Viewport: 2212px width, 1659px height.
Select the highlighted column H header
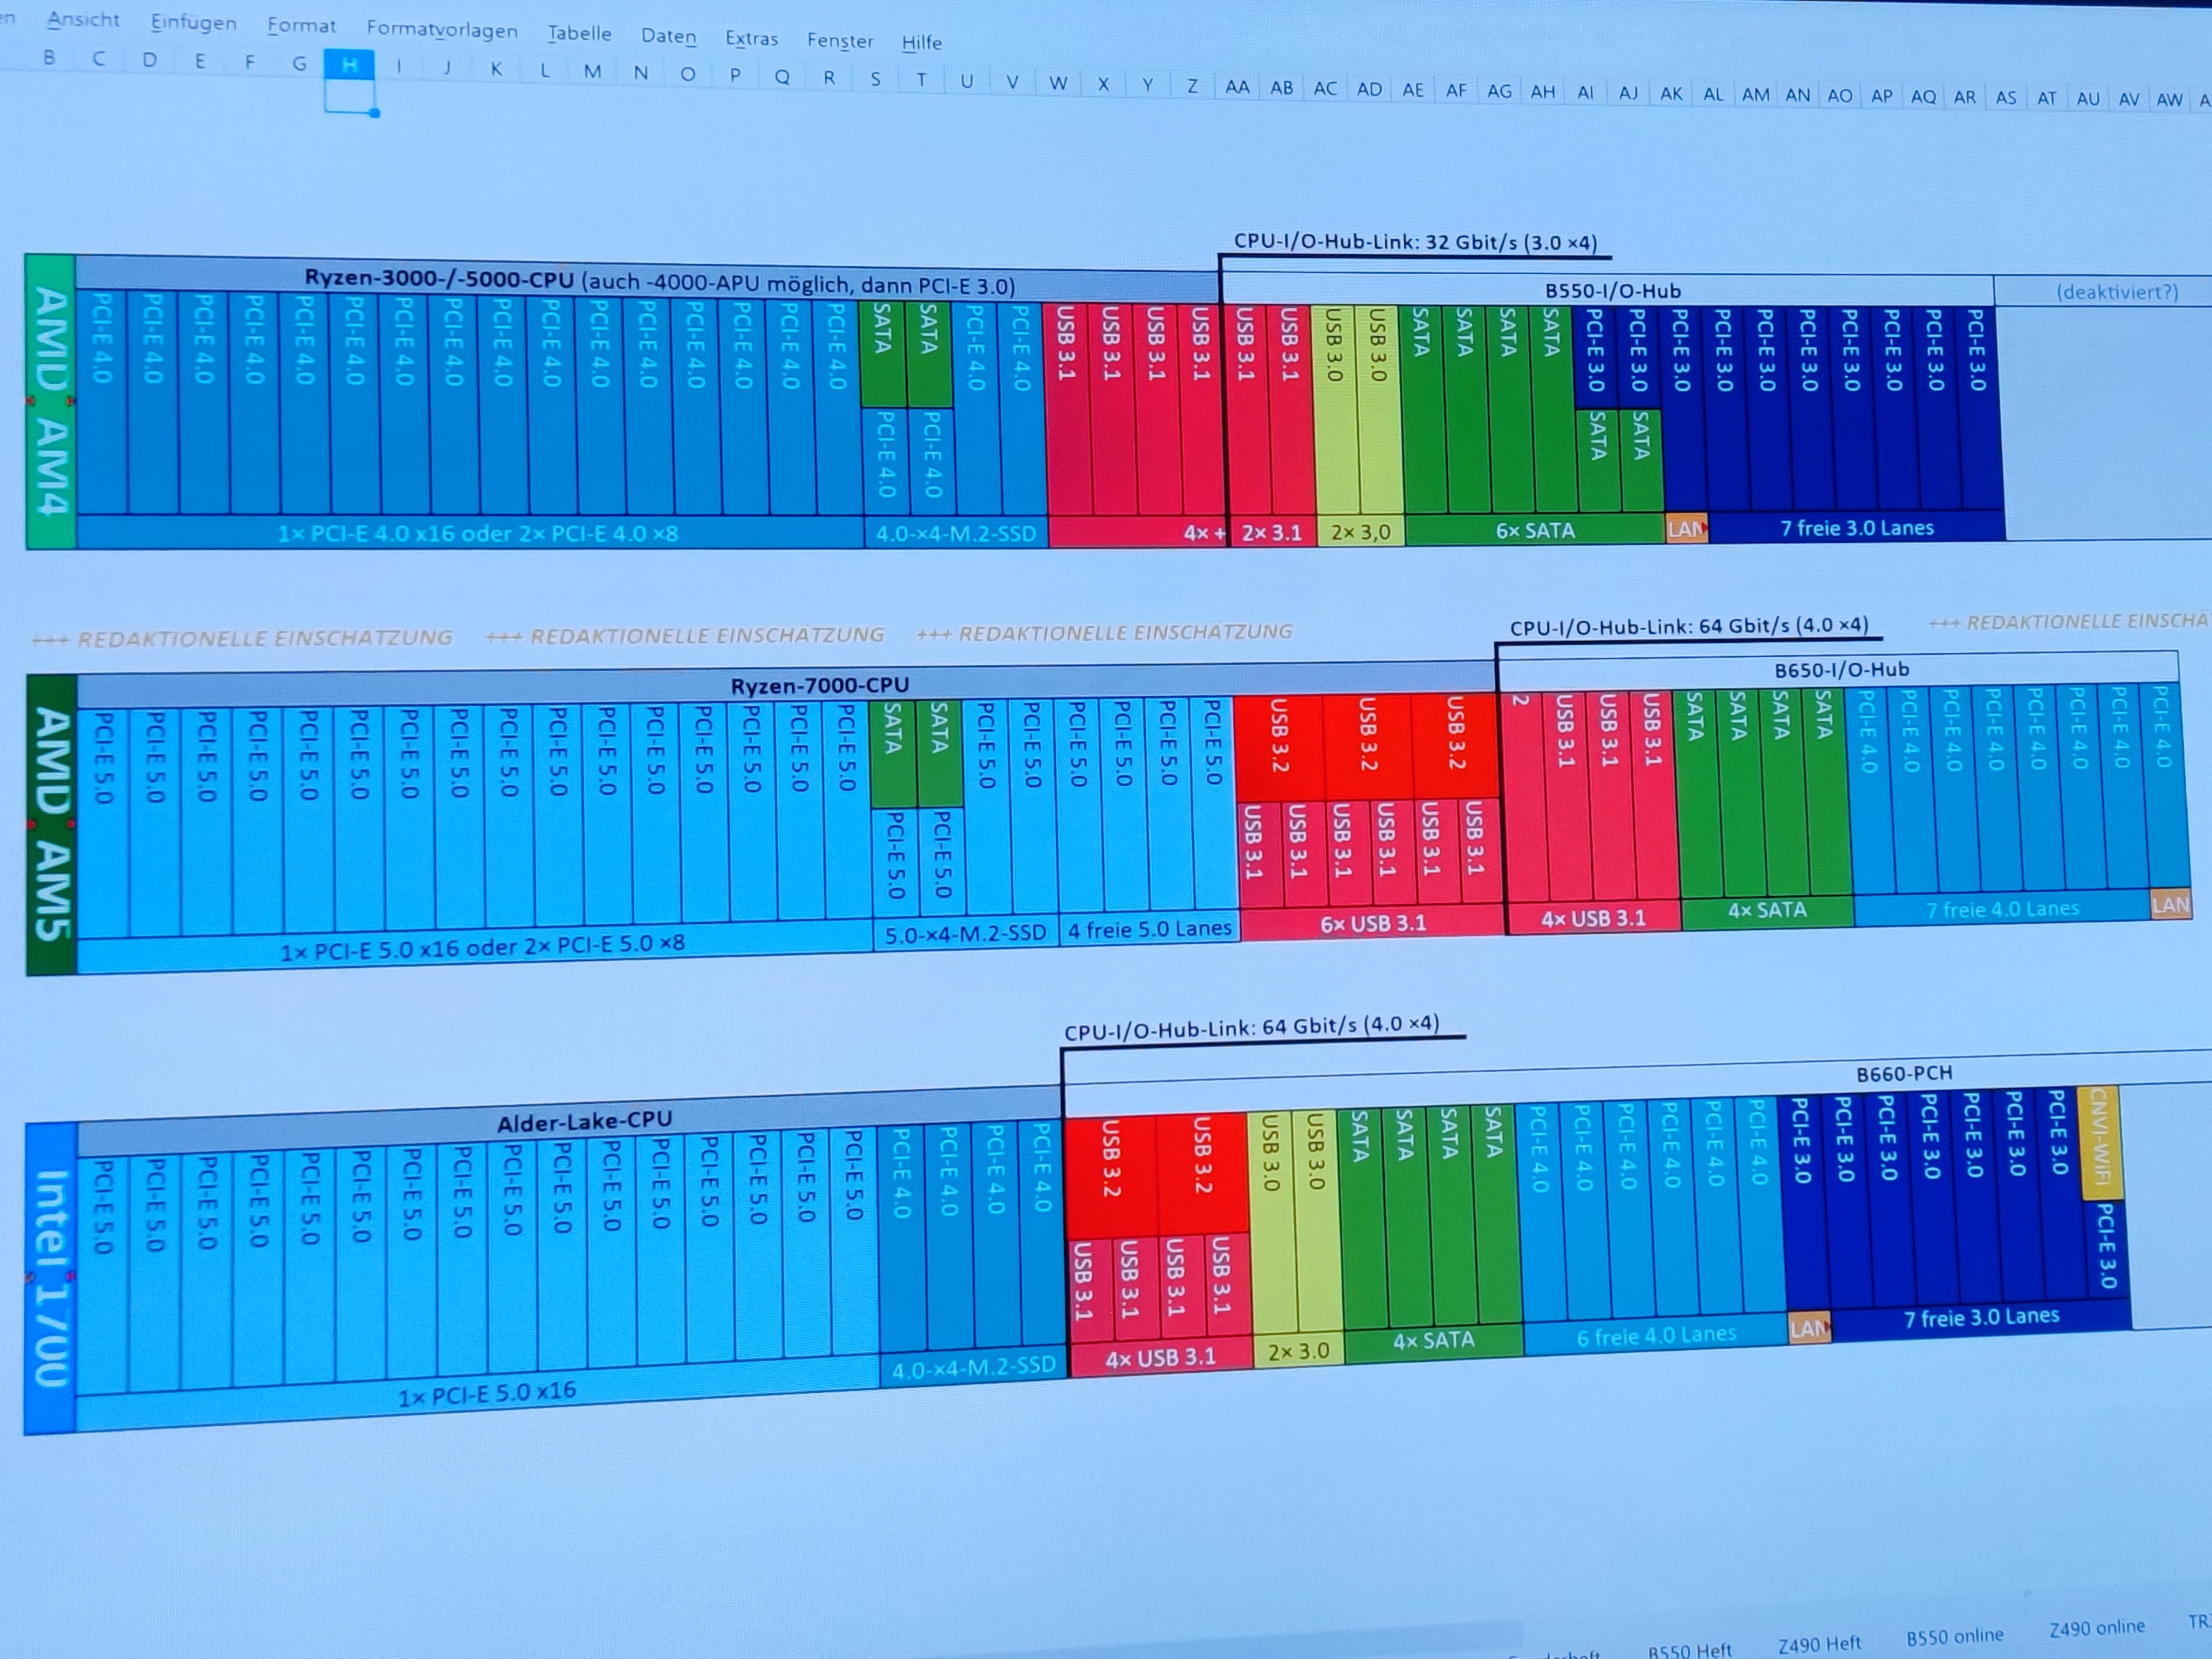[349, 65]
